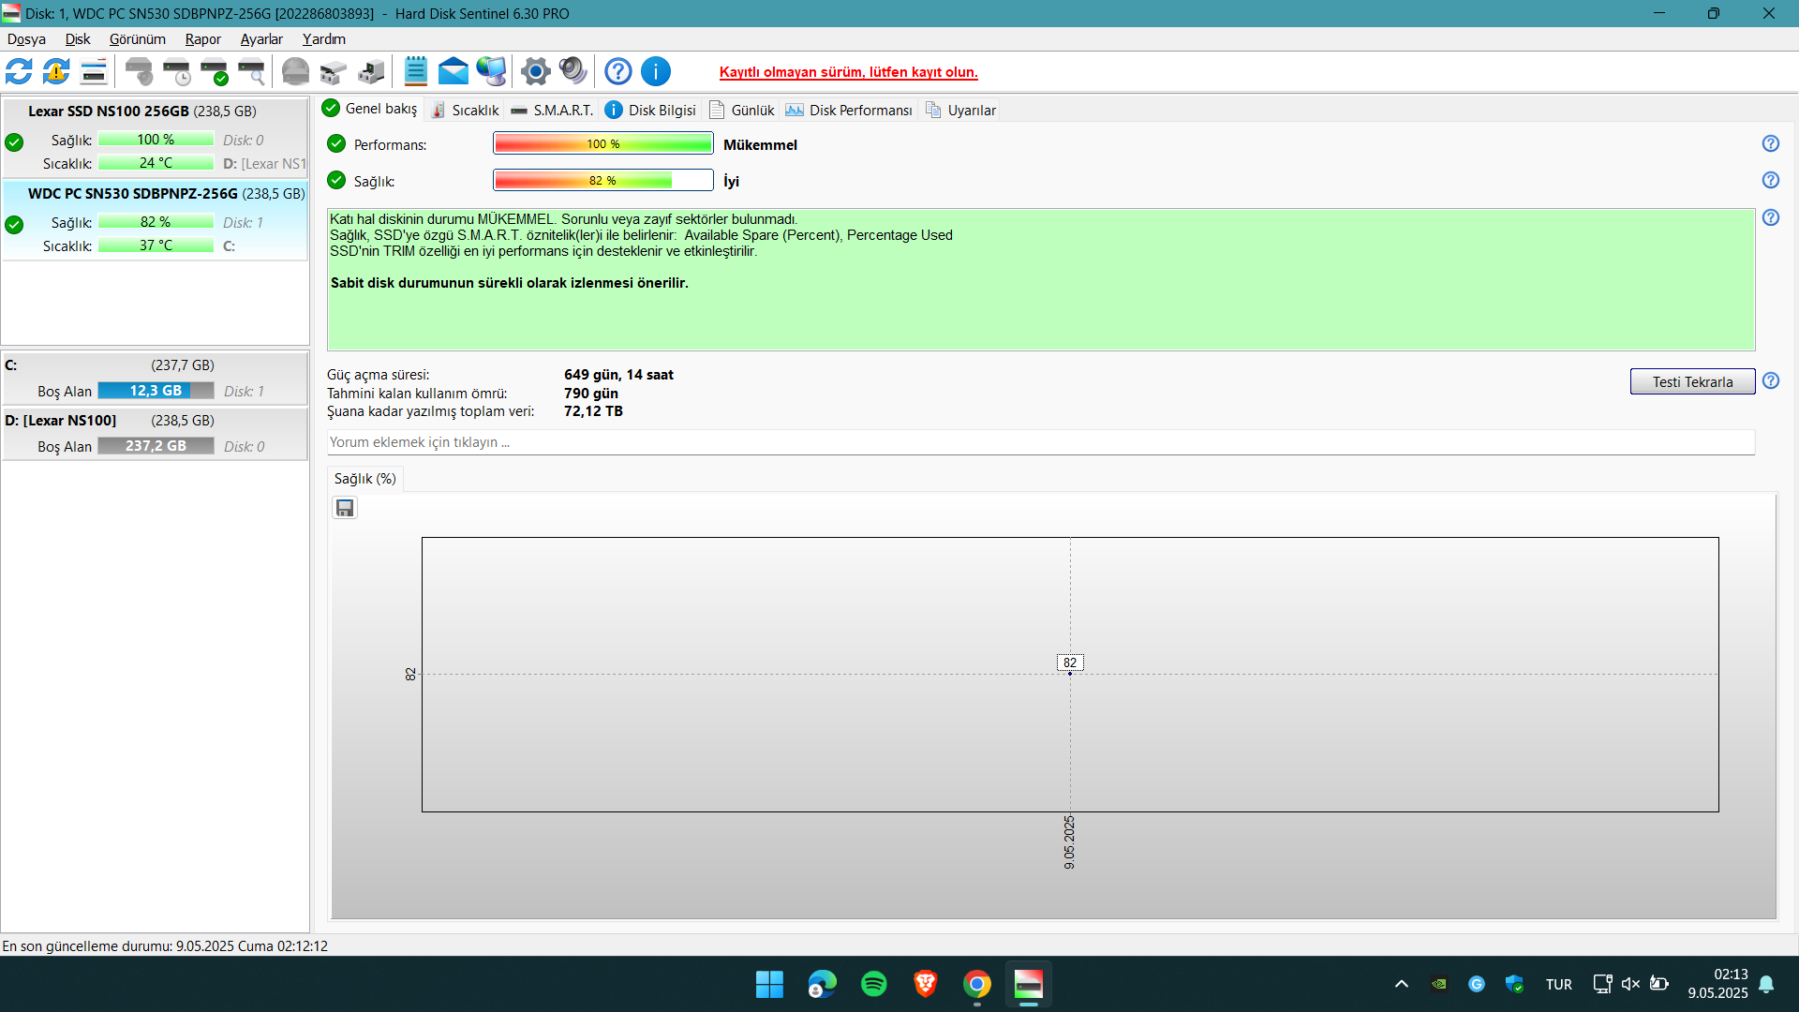The image size is (1799, 1012).
Task: Switch to the Disk Bilgisi tab
Action: [x=651, y=110]
